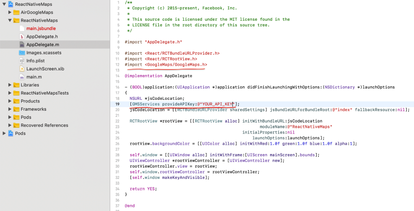Click the bottom Pods project icon

point(11,133)
